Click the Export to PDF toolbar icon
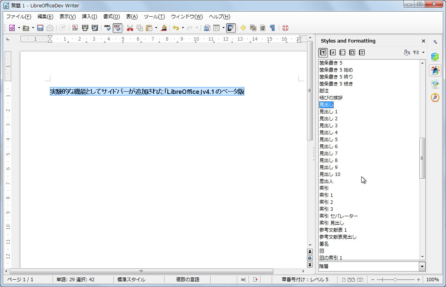The height and width of the screenshot is (287, 446). click(74, 27)
